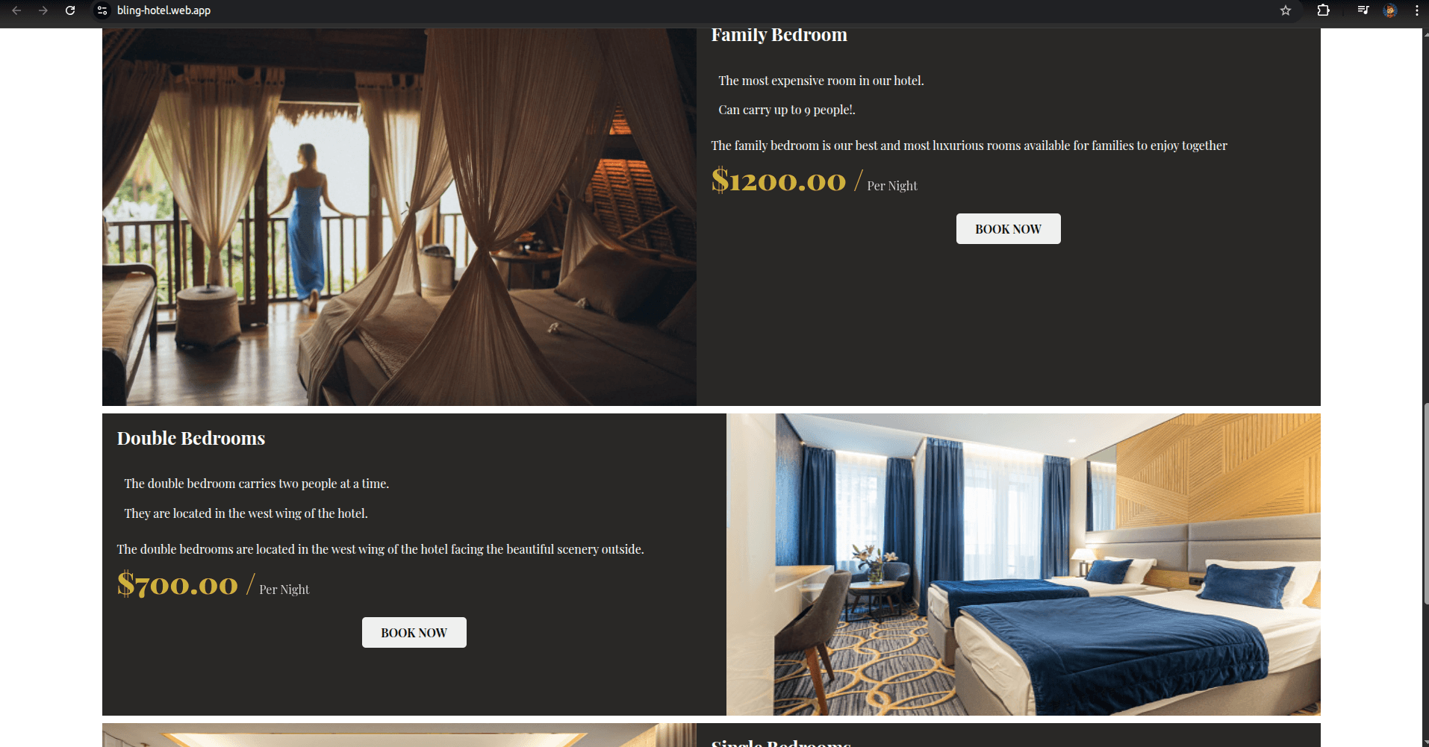Open the browser three-dot menu

click(x=1417, y=10)
